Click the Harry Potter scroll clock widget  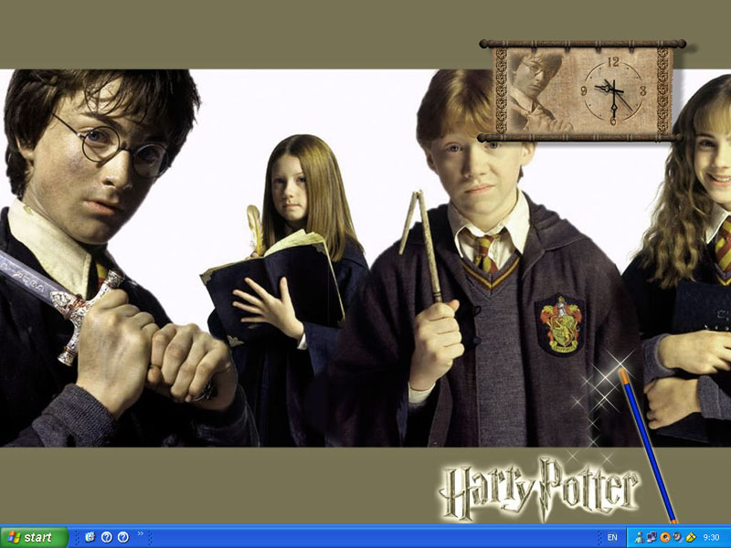click(582, 90)
